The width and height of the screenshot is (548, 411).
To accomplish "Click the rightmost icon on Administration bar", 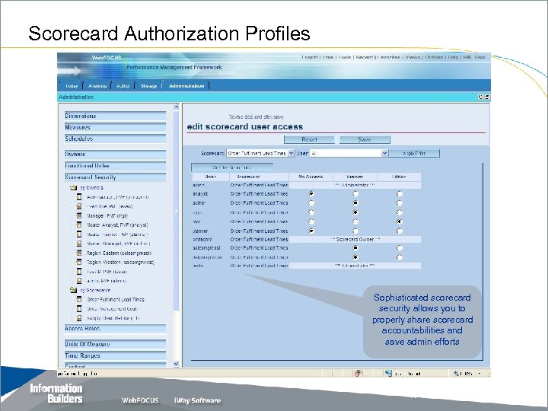I will pyautogui.click(x=487, y=97).
